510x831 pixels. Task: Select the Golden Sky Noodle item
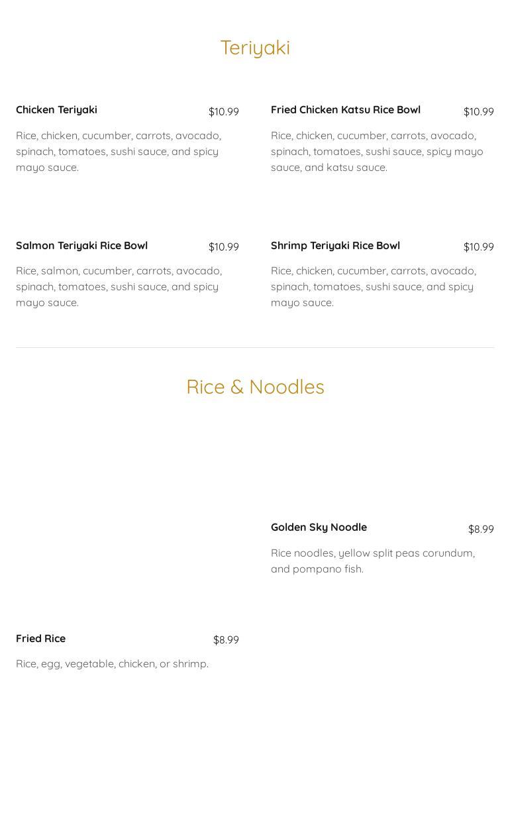click(x=319, y=527)
